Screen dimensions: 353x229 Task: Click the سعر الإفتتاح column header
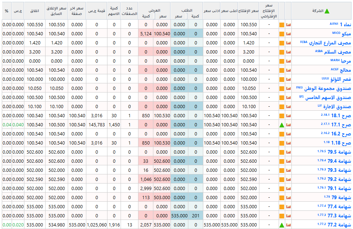click(248, 11)
